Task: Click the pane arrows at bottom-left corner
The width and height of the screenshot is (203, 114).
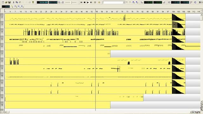Action: point(2,112)
